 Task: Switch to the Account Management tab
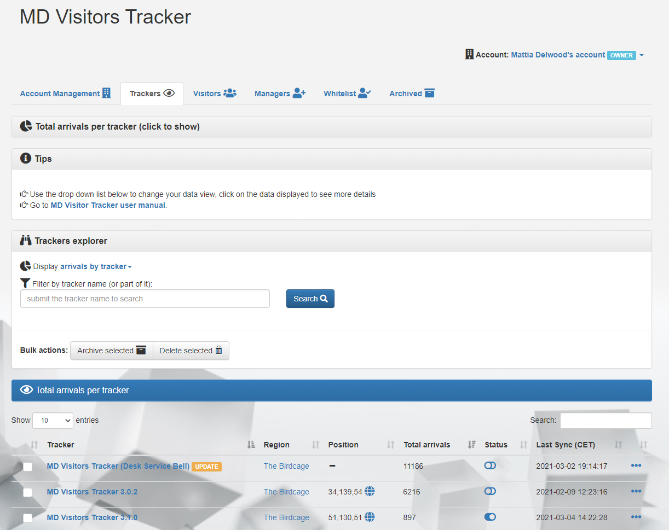[x=65, y=93]
